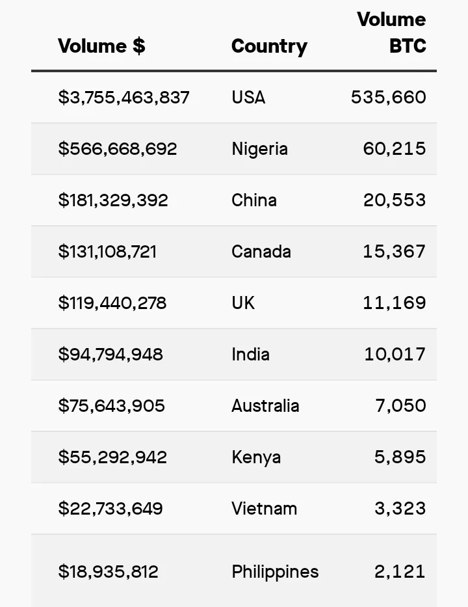
Task: Select the USA country cell
Action: (x=248, y=97)
